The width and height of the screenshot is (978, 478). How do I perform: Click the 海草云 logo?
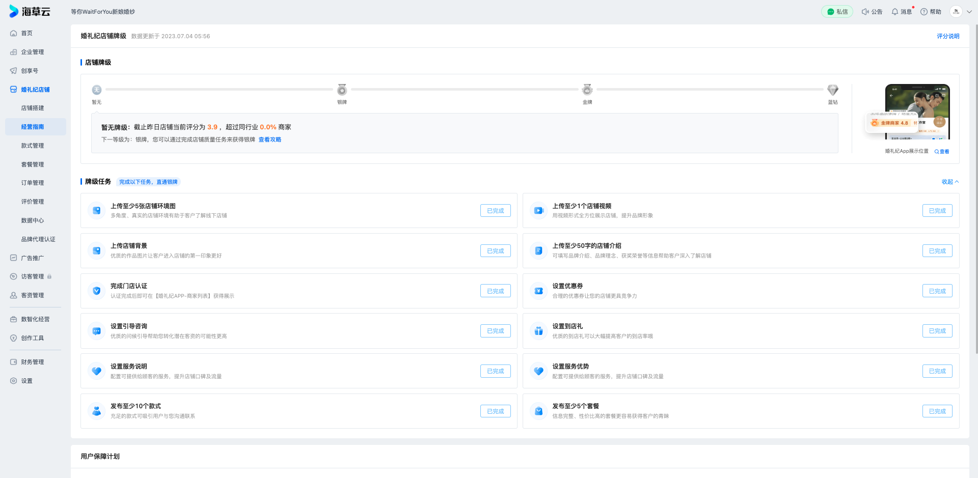[30, 11]
